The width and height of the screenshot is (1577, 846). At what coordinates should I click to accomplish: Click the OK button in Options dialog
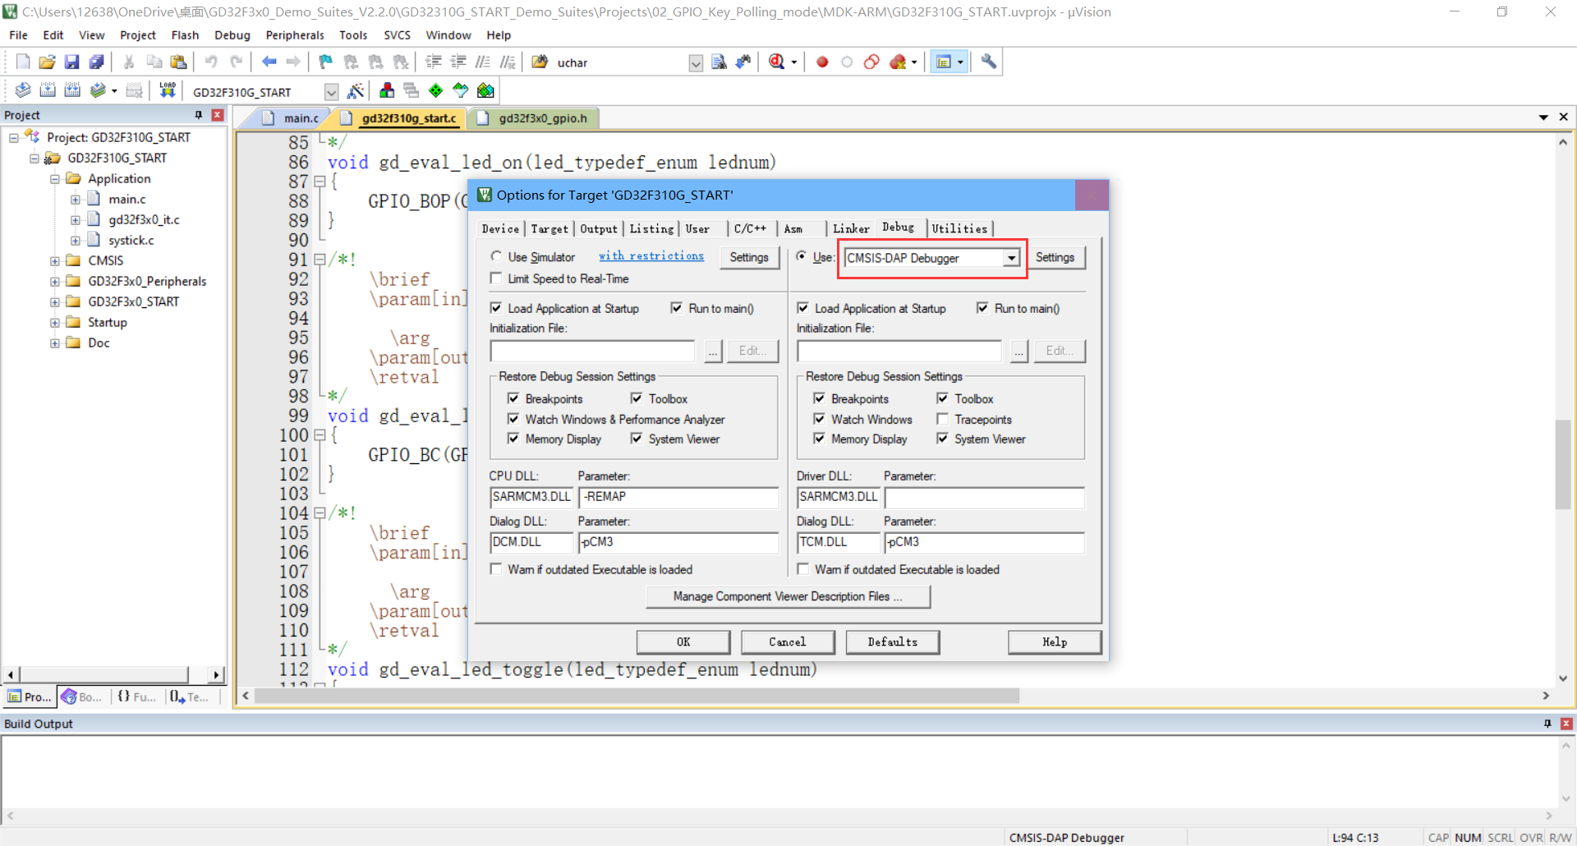click(683, 641)
